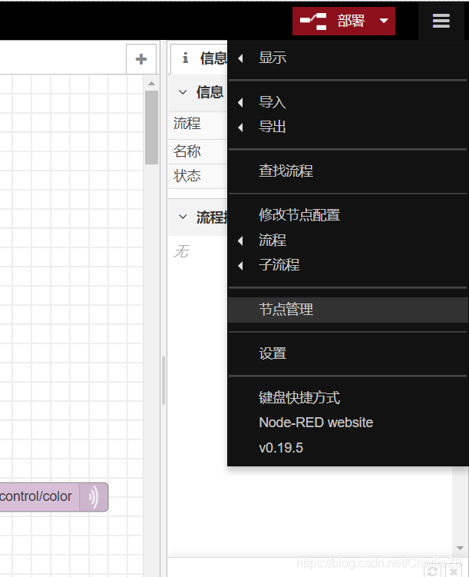This screenshot has height=577, width=469.
Task: Click the sidebar refresh icon at bottom
Action: click(432, 572)
